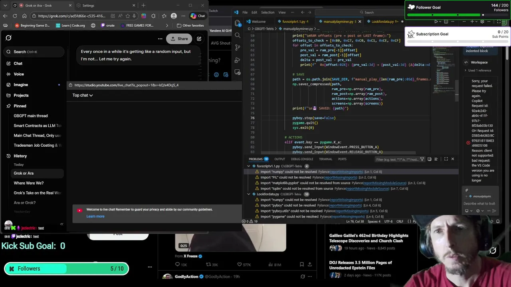Close the VS Code bottom panel

[452, 159]
